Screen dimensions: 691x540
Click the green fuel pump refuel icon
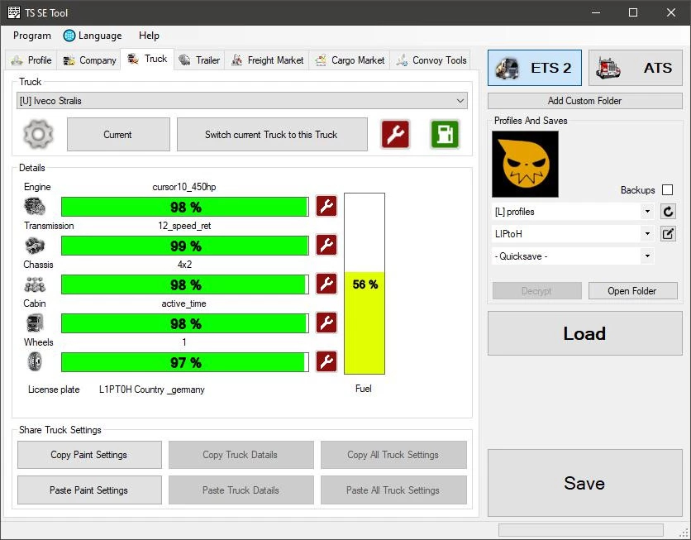pyautogui.click(x=445, y=134)
